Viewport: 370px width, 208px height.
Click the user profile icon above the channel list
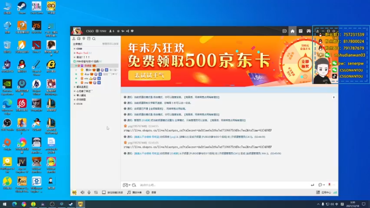pyautogui.click(x=74, y=38)
